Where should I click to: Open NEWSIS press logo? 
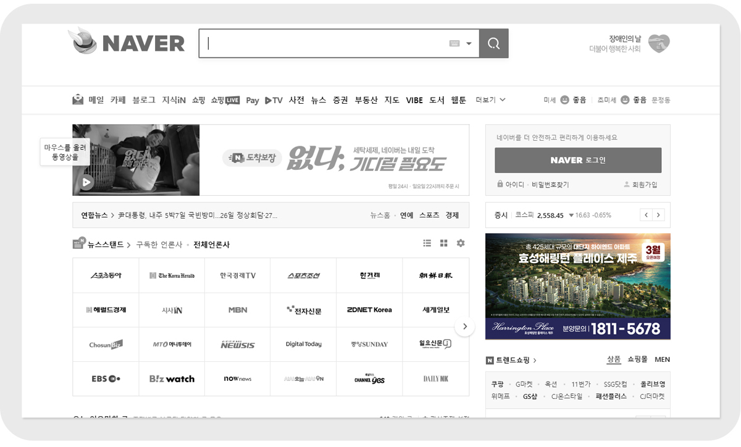pyautogui.click(x=238, y=344)
